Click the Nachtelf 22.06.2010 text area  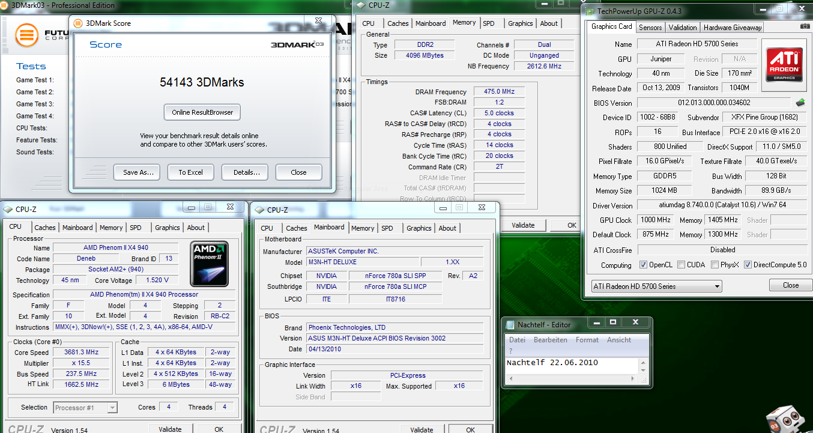coord(570,366)
